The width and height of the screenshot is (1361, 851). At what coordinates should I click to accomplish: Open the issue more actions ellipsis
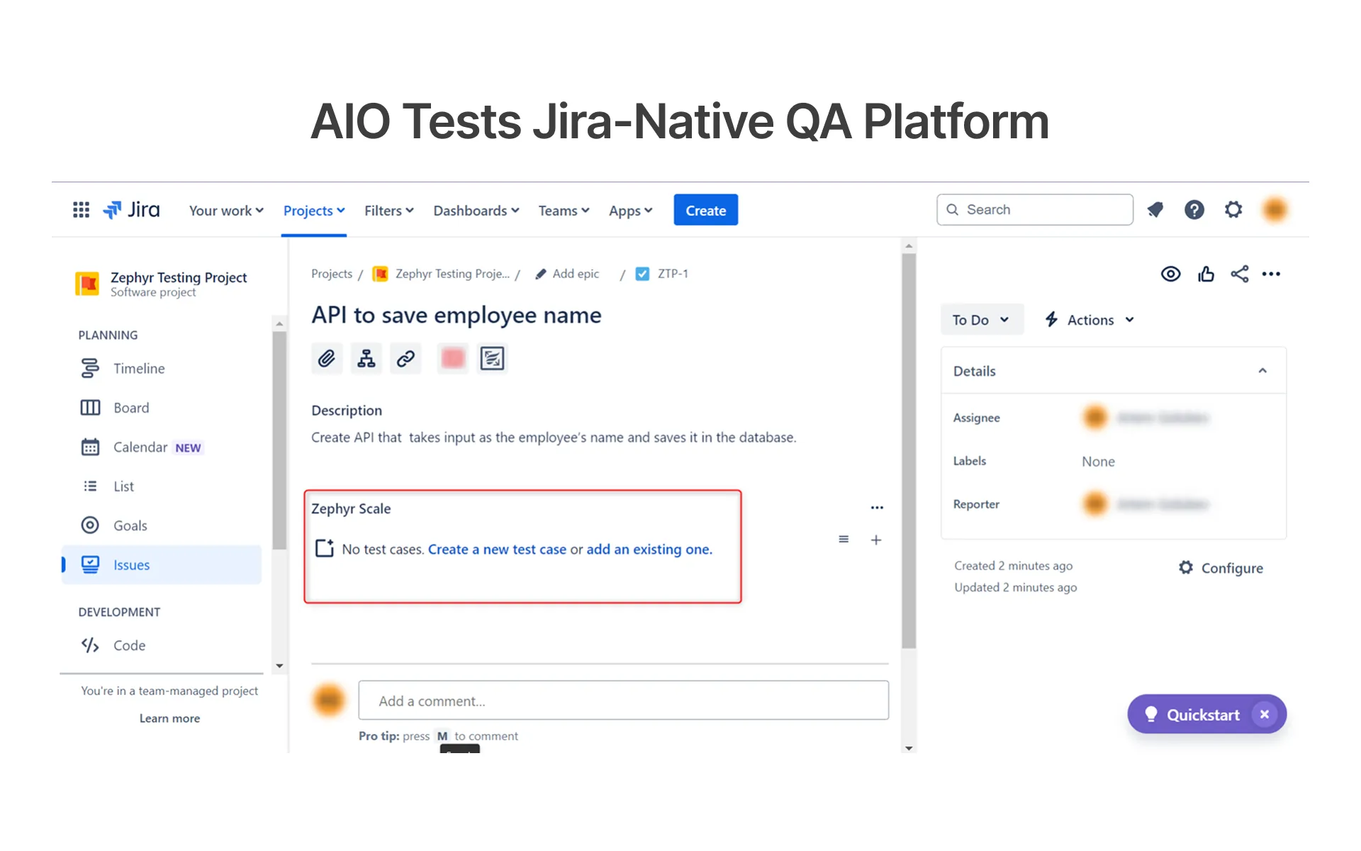point(1272,274)
